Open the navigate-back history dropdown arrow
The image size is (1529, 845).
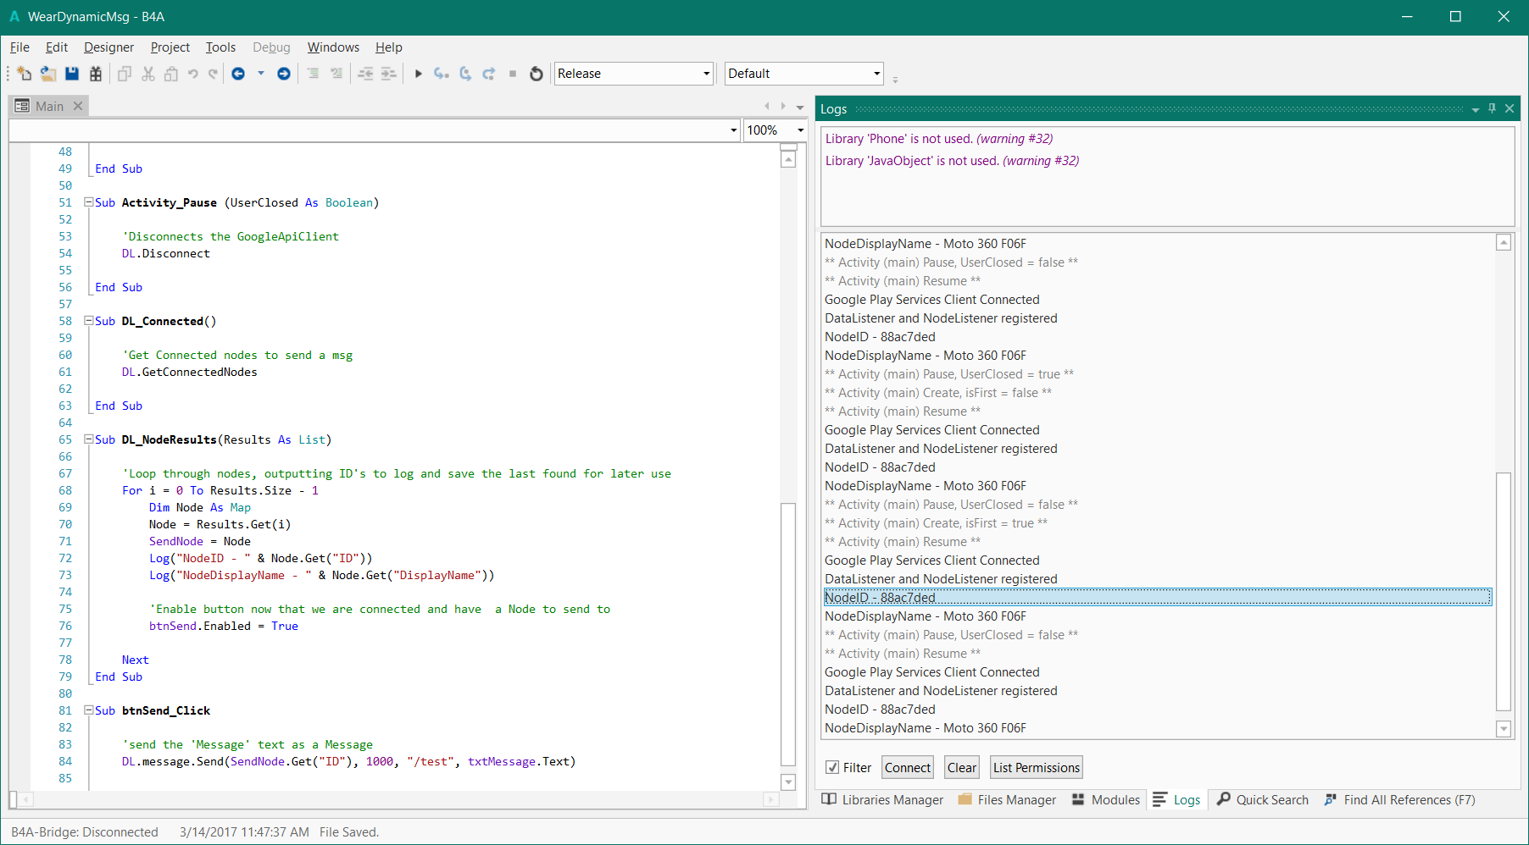(261, 74)
